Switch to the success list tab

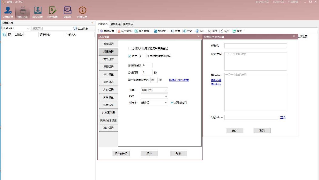(x=115, y=24)
